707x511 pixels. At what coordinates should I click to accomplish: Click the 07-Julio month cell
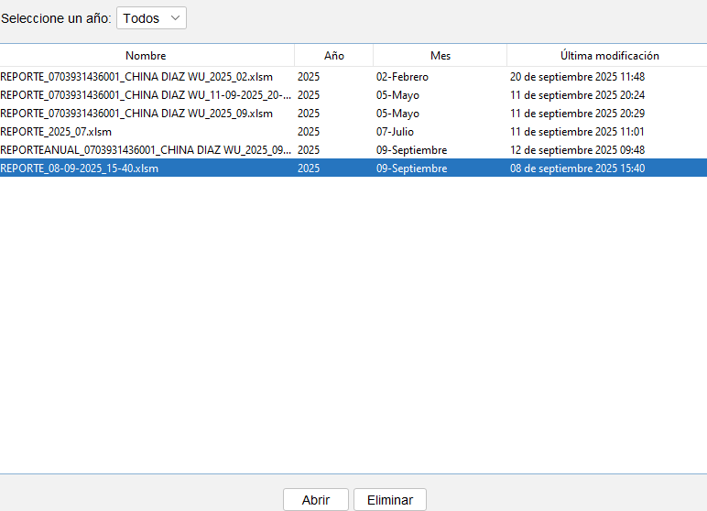pyautogui.click(x=395, y=132)
